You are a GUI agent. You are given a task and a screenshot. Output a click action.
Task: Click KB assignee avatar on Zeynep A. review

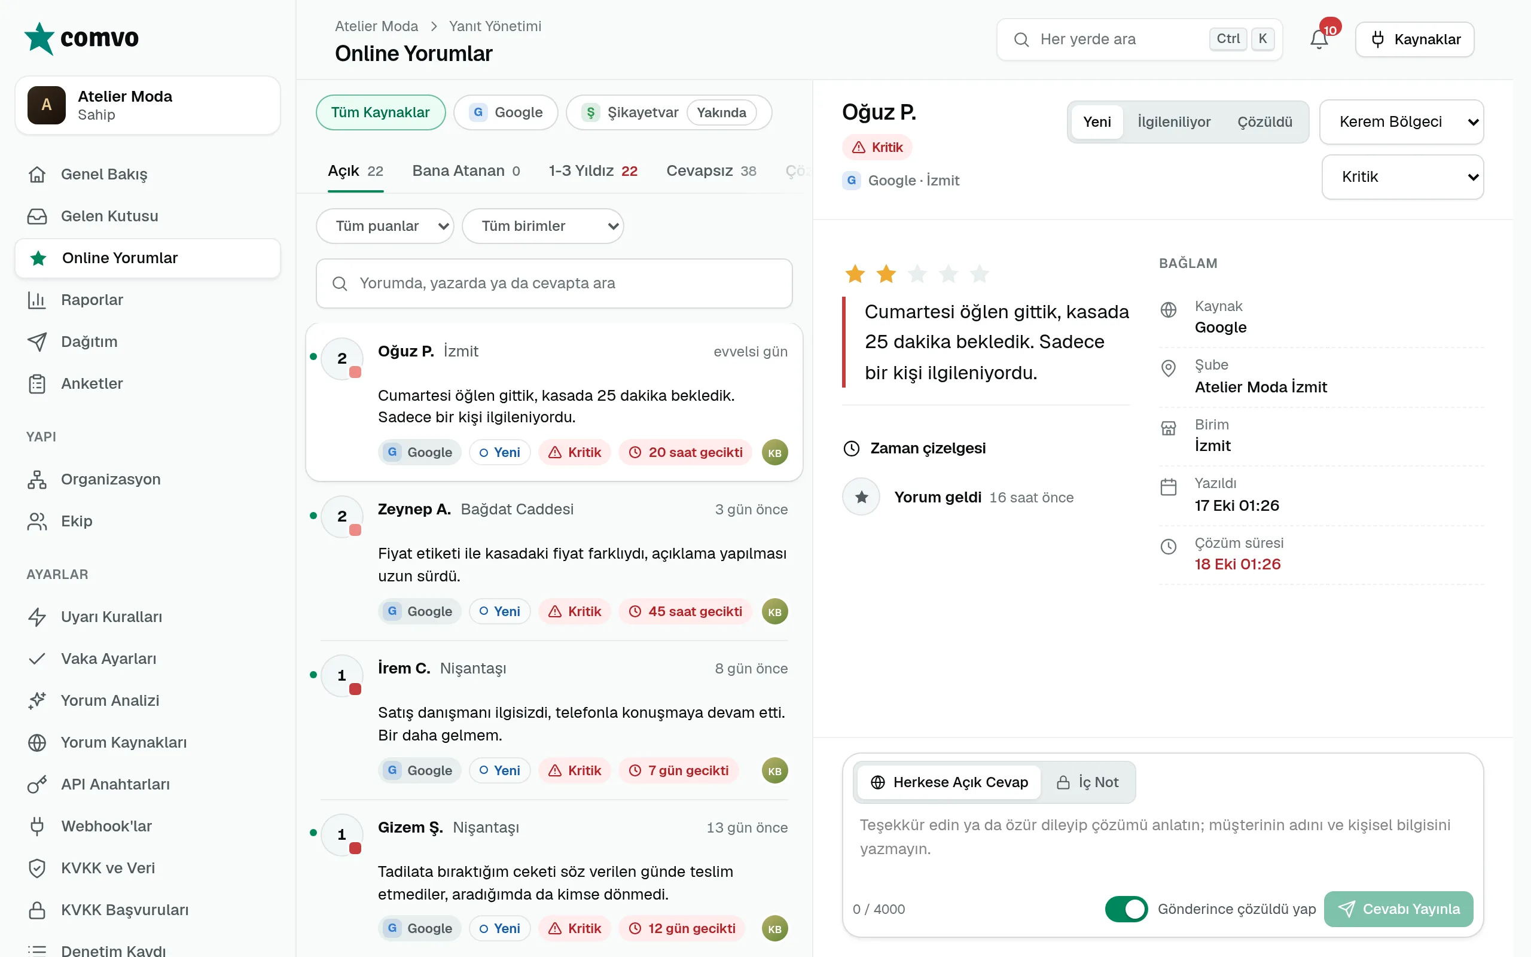774,611
